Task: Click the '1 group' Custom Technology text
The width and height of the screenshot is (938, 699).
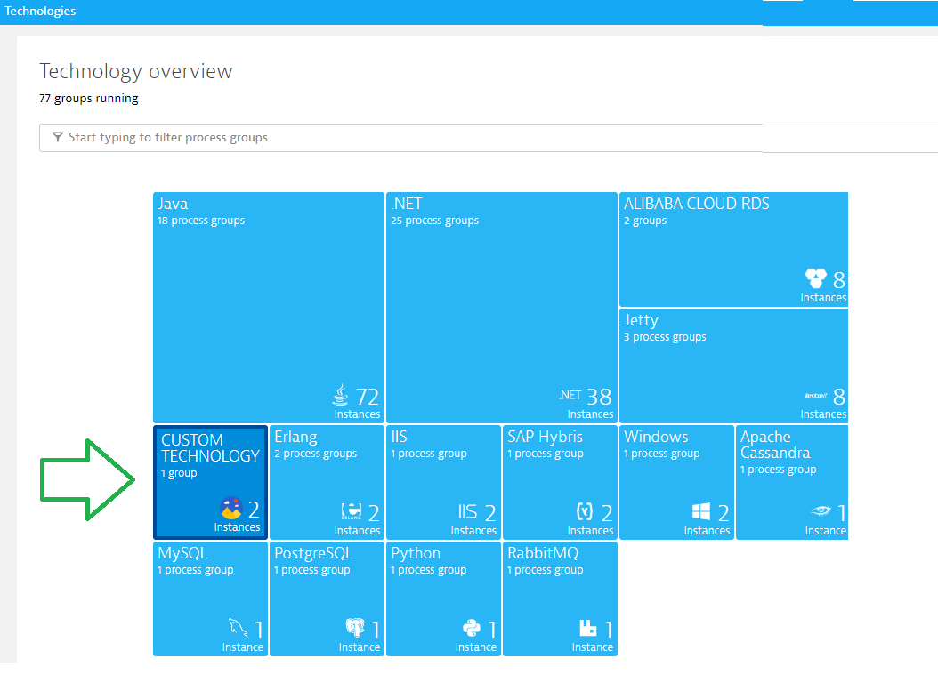Action: point(179,473)
